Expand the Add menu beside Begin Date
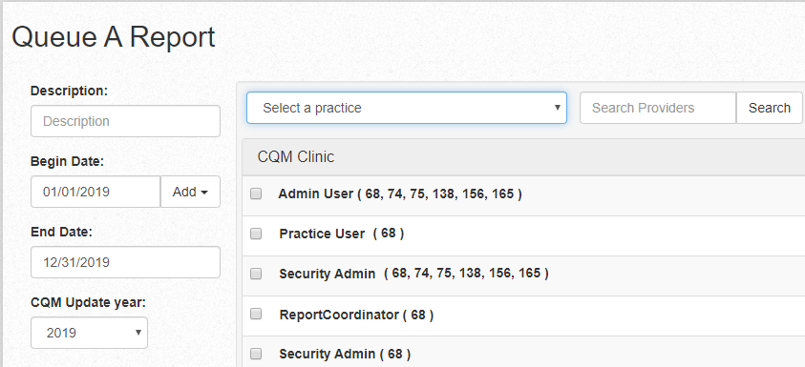 190,192
